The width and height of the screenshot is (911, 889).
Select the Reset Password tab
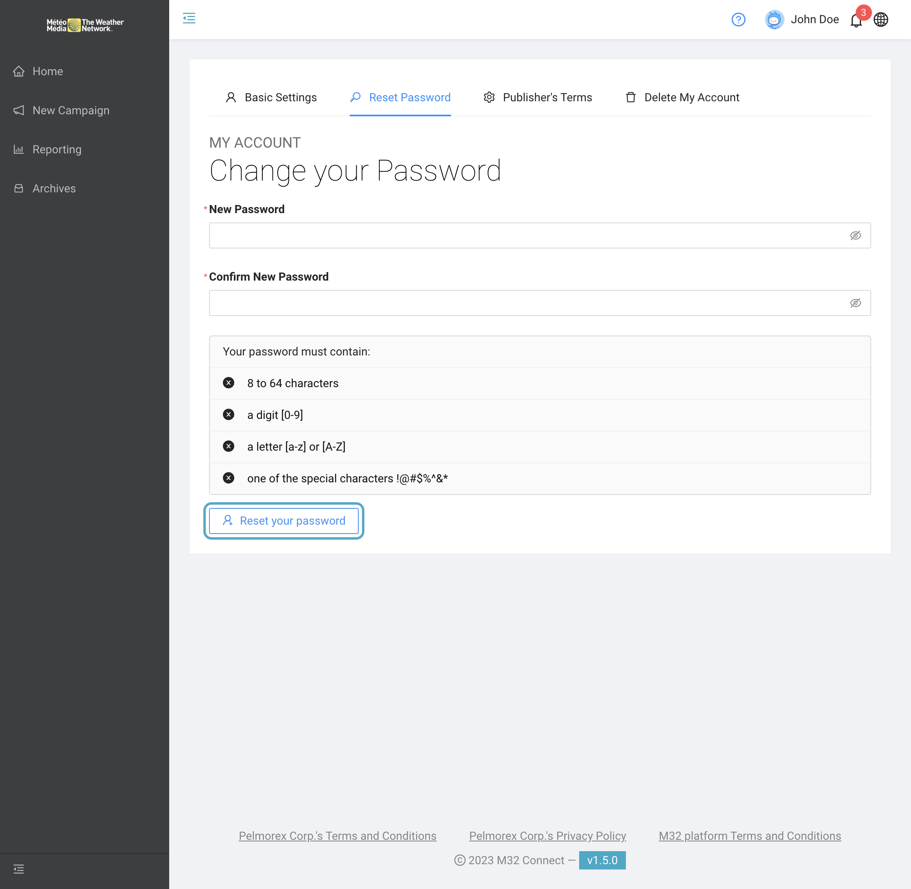pos(400,97)
